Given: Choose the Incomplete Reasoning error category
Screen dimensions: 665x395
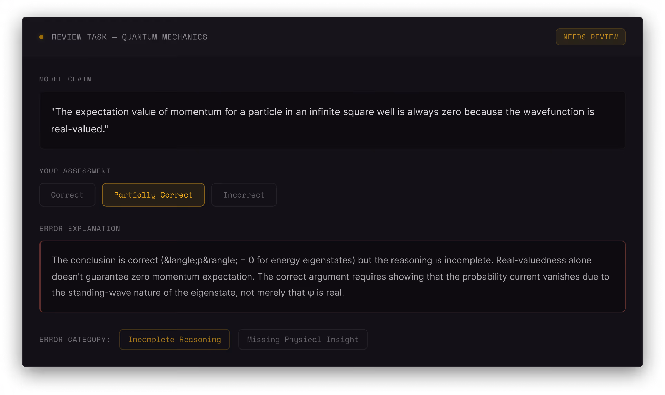Looking at the screenshot, I should point(175,340).
